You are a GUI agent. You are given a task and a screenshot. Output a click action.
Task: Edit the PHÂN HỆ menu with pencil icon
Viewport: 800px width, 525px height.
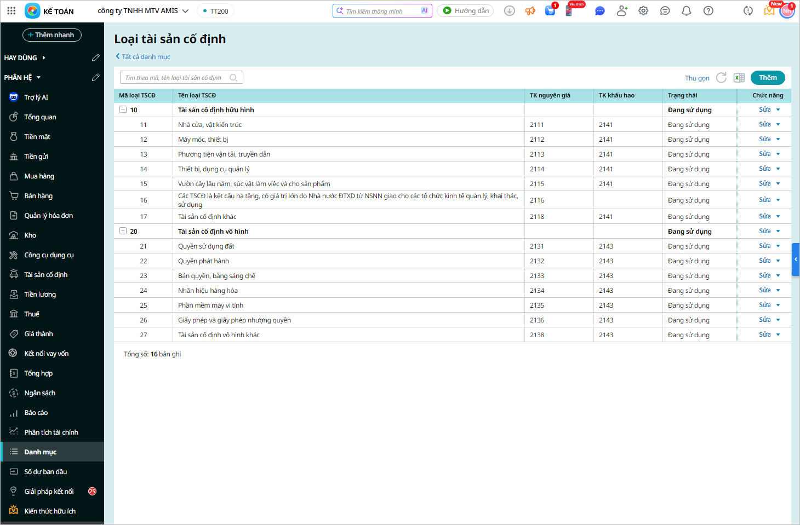point(96,78)
